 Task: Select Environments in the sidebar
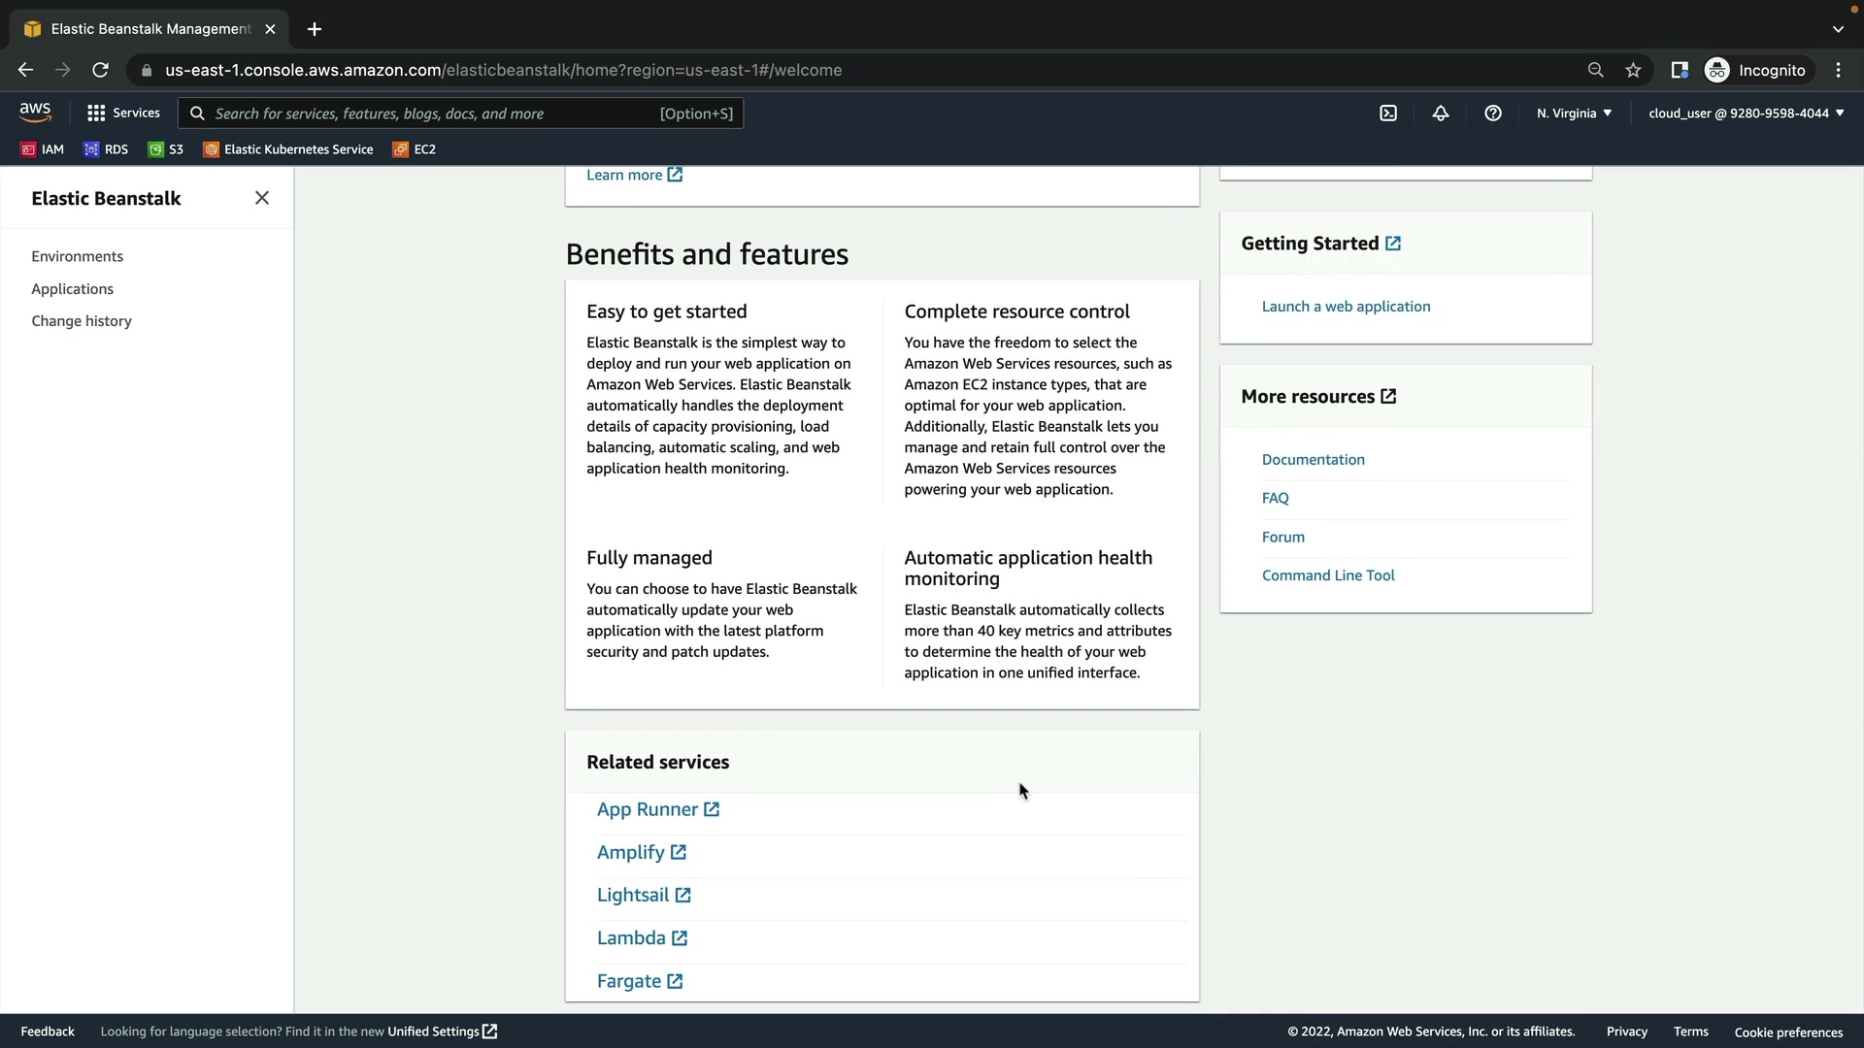78,256
